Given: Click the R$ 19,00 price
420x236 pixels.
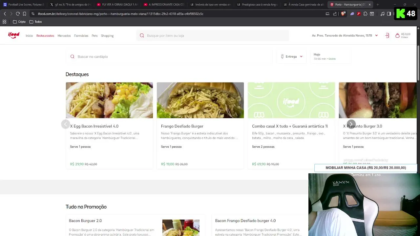Looking at the screenshot, I should click(x=168, y=164).
